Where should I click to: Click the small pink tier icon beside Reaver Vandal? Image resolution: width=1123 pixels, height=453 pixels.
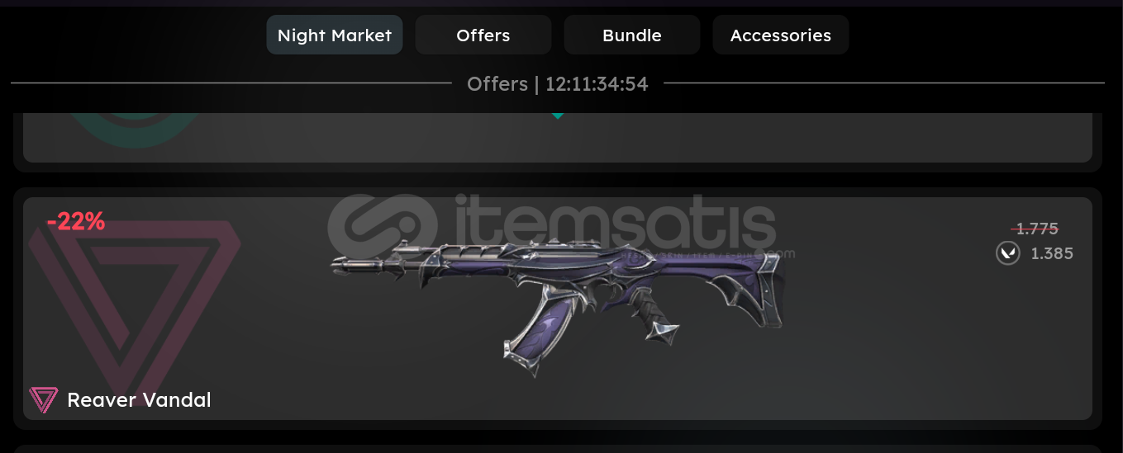click(x=43, y=400)
